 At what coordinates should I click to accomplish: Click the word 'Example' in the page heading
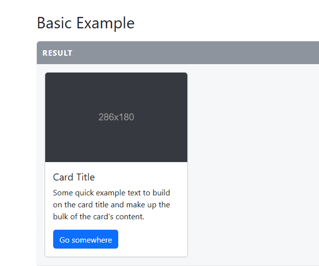[105, 23]
